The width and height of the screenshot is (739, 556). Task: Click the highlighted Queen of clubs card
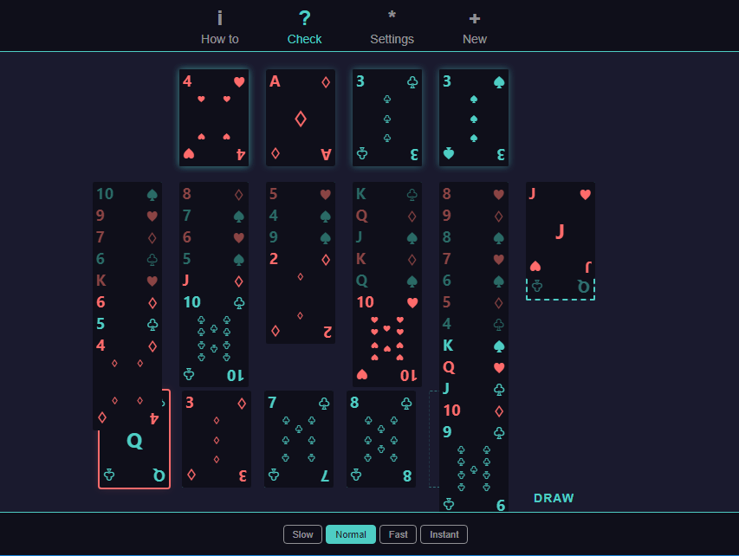134,458
